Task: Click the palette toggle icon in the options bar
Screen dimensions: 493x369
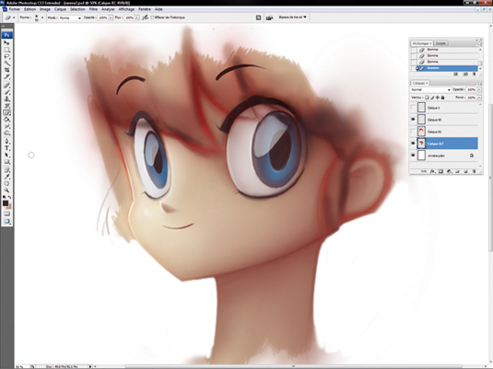Action: (x=258, y=17)
